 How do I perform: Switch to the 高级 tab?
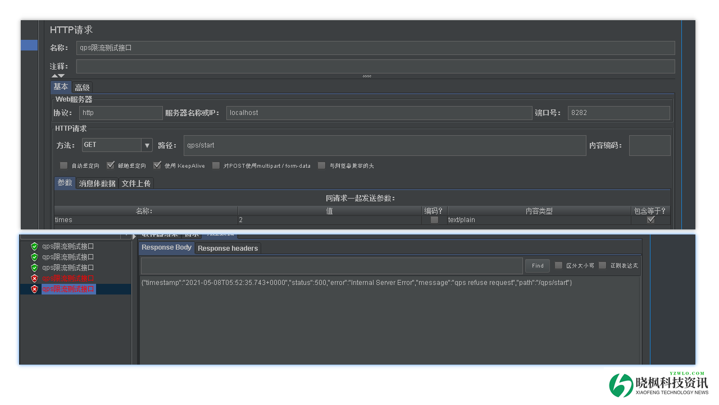pos(82,88)
